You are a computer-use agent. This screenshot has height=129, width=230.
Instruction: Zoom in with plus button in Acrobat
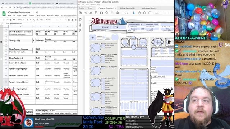coord(150,13)
